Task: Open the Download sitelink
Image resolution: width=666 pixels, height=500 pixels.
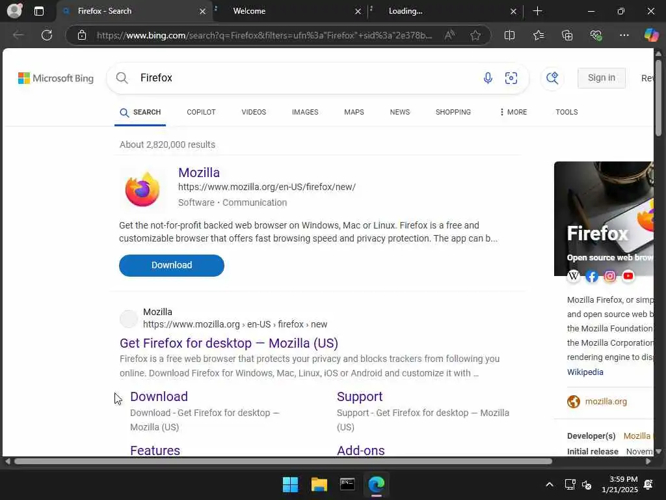Action: tap(159, 396)
